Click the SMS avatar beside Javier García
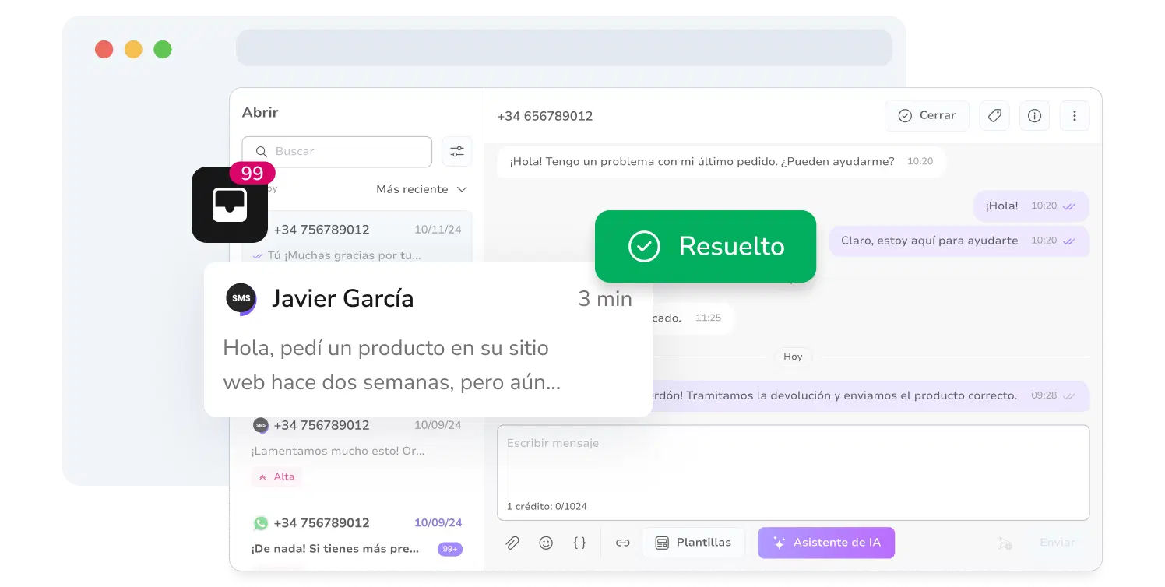1165x587 pixels. coord(241,299)
